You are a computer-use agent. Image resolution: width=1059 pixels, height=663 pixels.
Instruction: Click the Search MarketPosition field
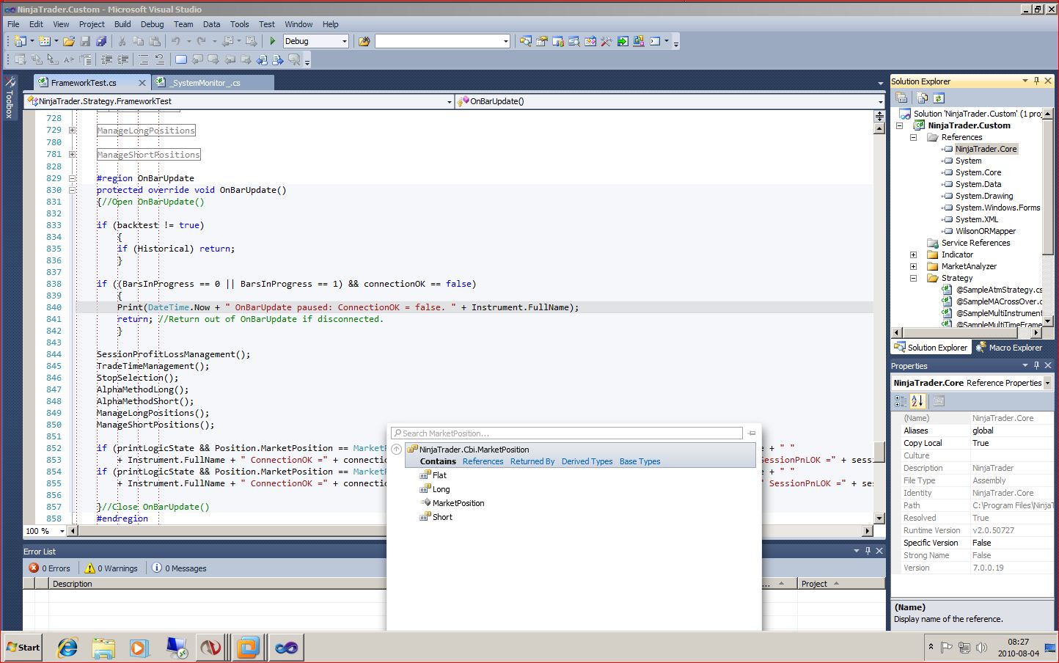click(567, 433)
